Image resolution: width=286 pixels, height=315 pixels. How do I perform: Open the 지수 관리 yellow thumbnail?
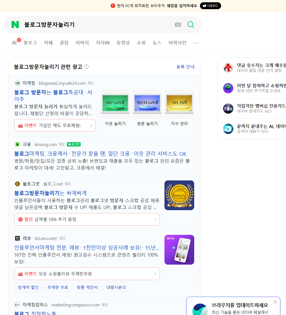pos(179,103)
